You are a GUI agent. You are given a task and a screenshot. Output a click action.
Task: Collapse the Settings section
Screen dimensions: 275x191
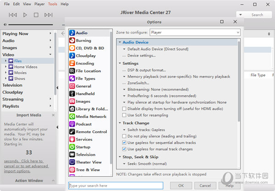120,63
